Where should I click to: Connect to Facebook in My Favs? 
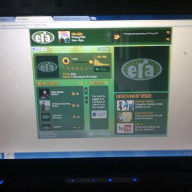point(99,114)
